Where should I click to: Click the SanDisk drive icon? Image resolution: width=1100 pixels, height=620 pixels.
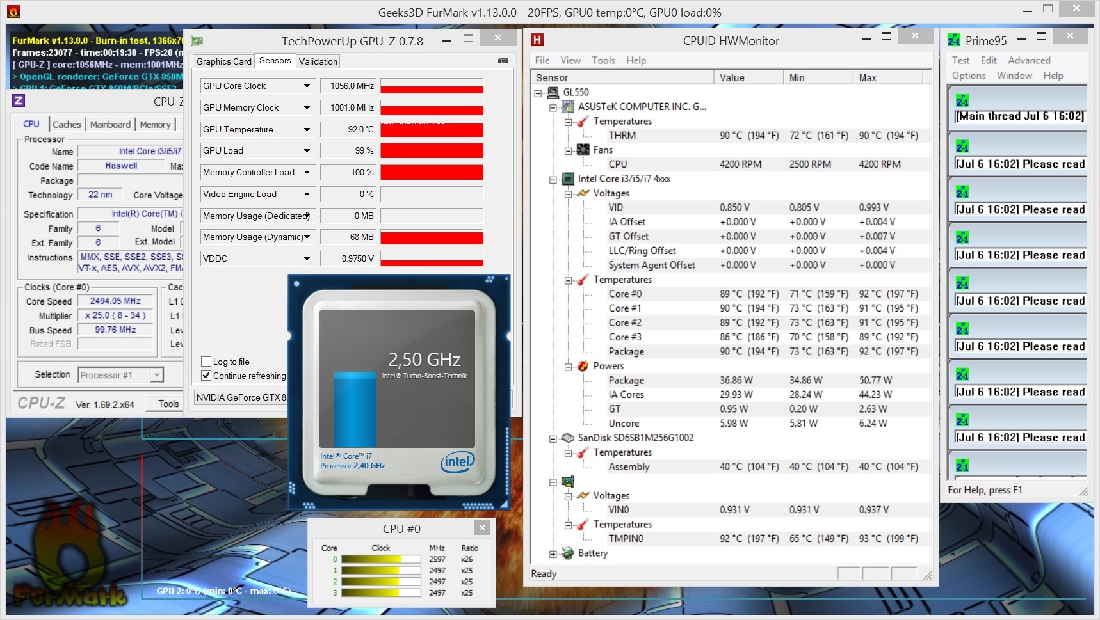568,438
